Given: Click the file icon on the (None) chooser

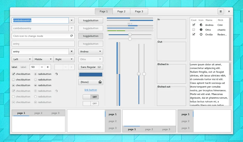Looking at the screenshot, I should [100, 82].
